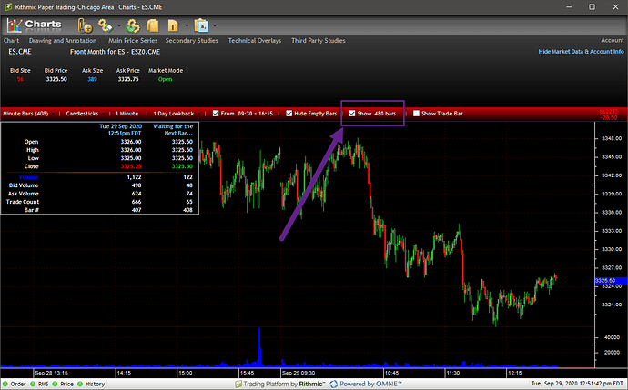Open Drawing and Annotation menu
This screenshot has height=390, width=628.
63,40
